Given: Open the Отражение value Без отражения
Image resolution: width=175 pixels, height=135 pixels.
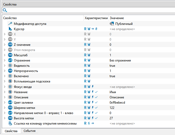Looking at the screenshot, I should [x=120, y=60].
